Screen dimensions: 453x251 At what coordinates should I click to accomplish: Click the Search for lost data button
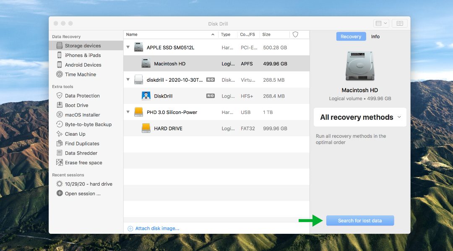(360, 220)
